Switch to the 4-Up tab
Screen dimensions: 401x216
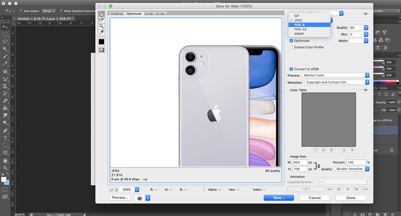(160, 14)
